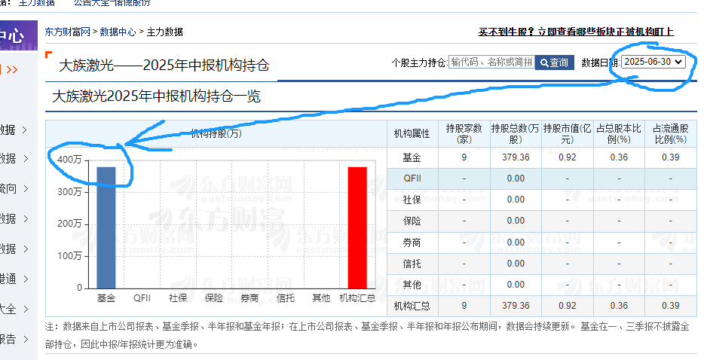Open the 买不到牛股 promotional link

click(576, 32)
